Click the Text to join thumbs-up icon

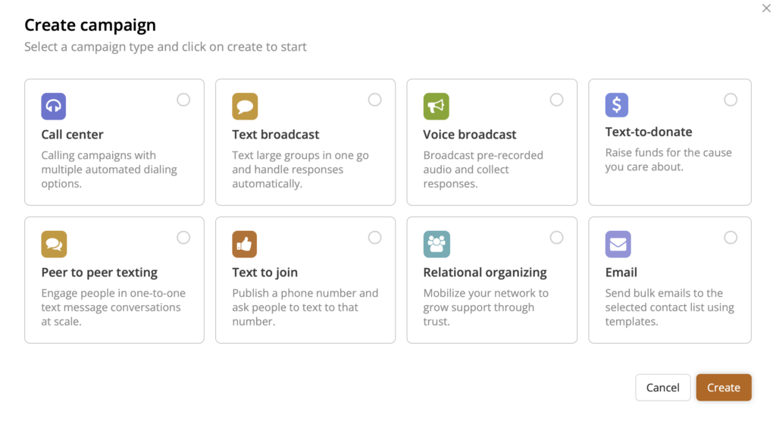click(x=245, y=245)
